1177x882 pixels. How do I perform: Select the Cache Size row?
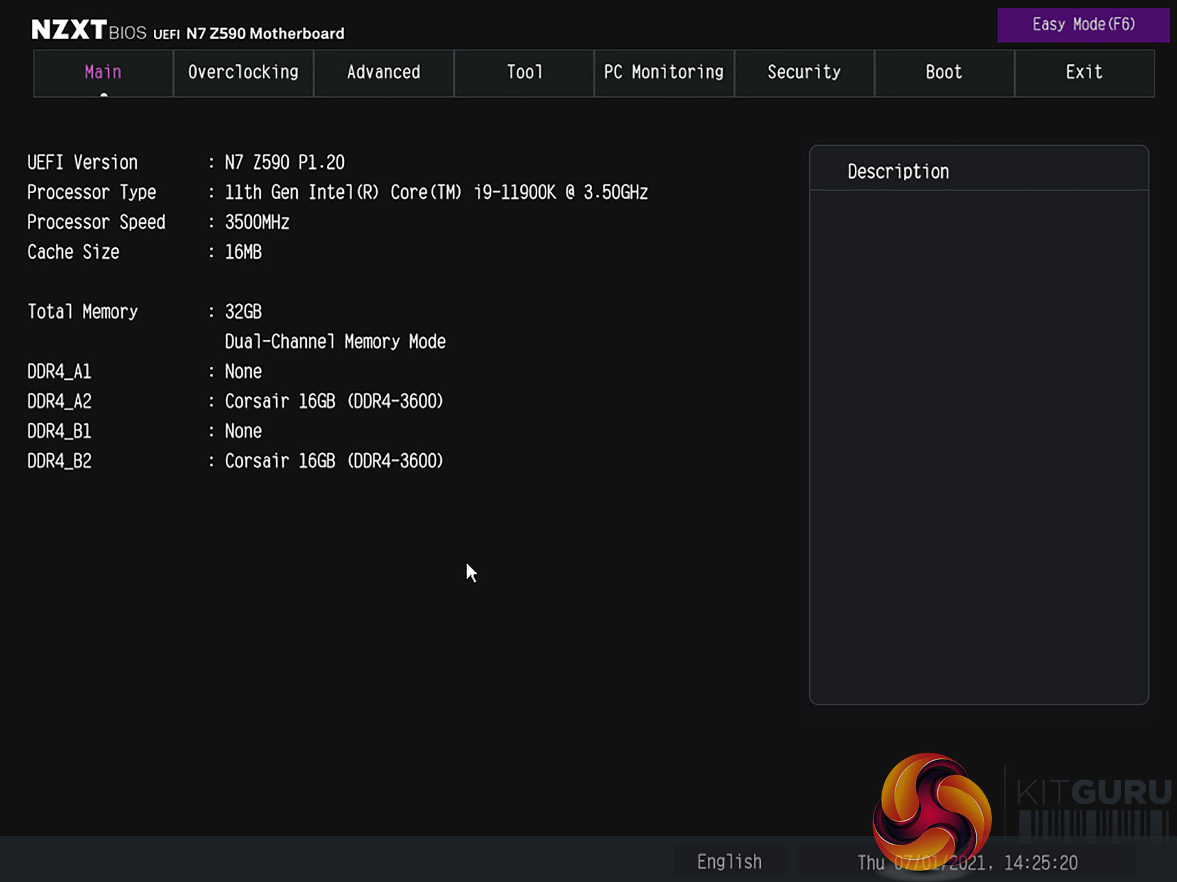tap(144, 252)
